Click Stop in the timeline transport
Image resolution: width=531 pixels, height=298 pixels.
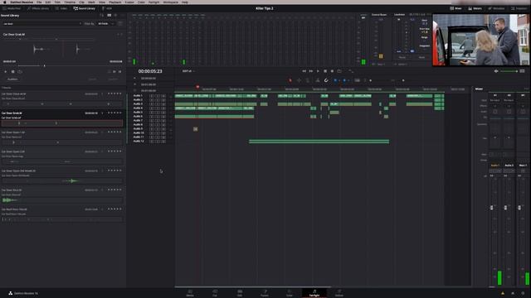[325, 71]
